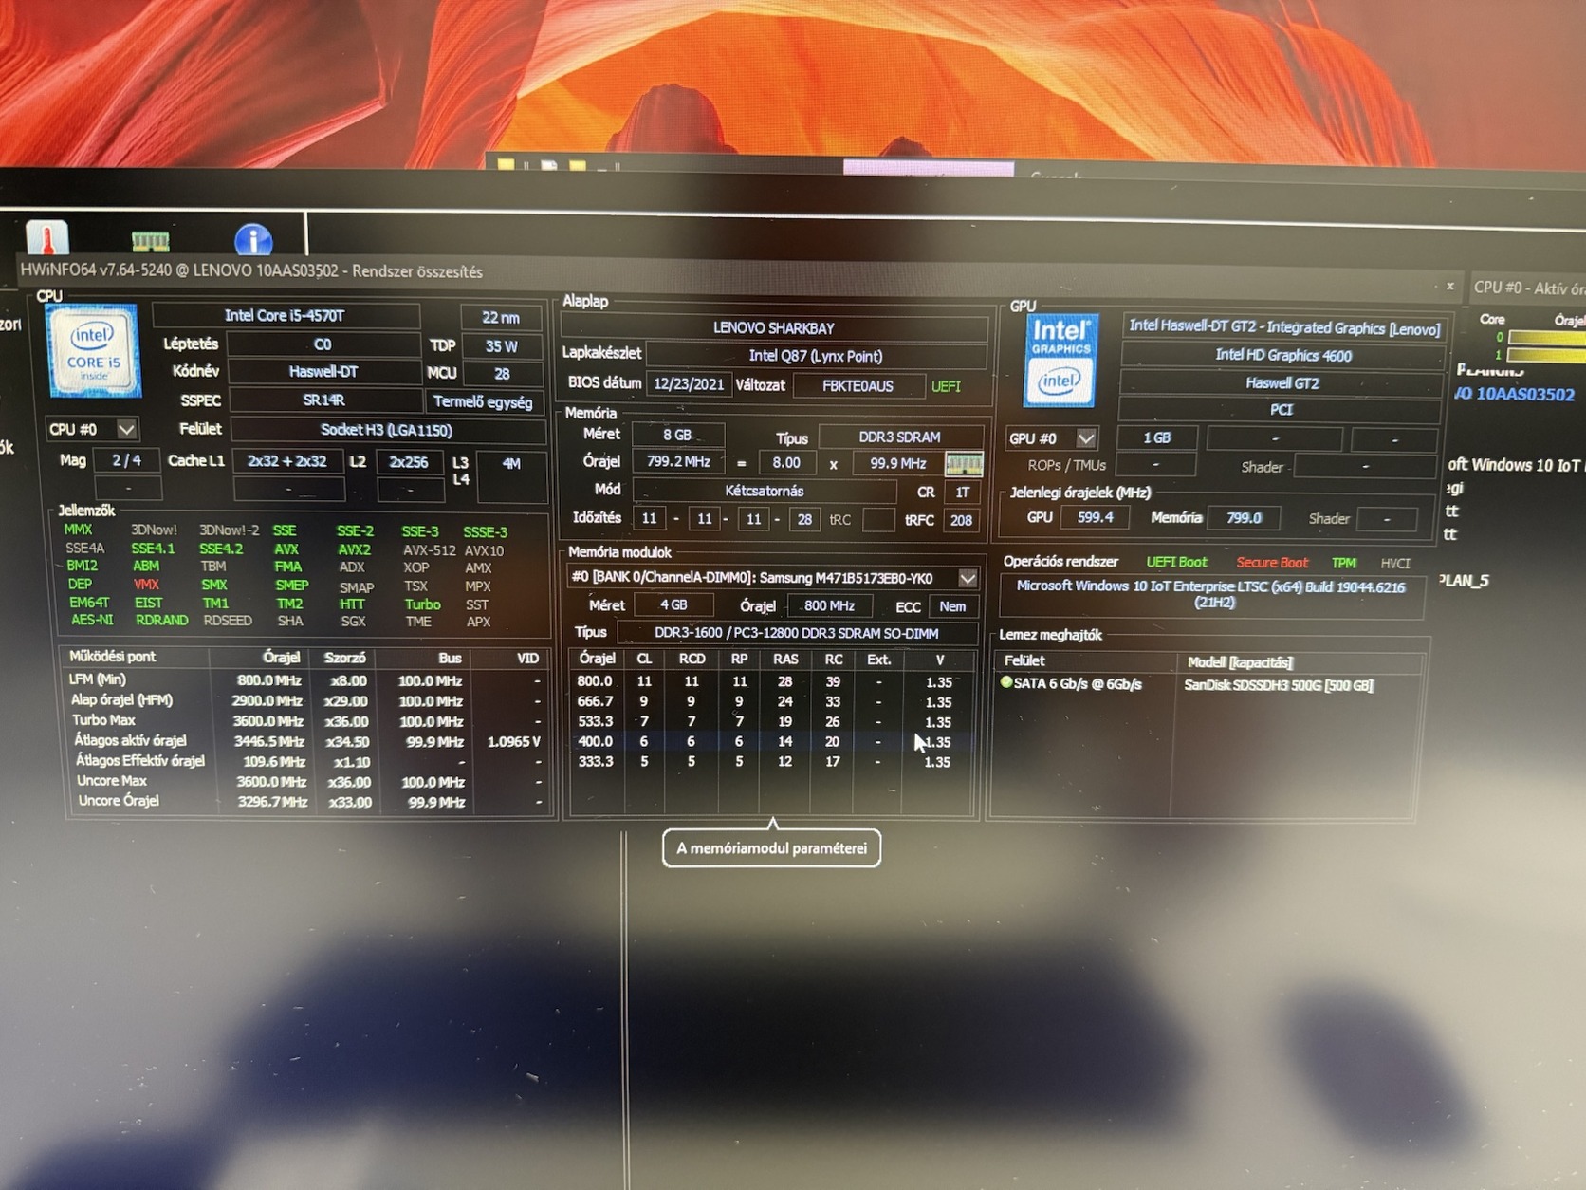Select the LENOVO SHARKBAY motherboard field
This screenshot has height=1190, width=1586.
[774, 328]
